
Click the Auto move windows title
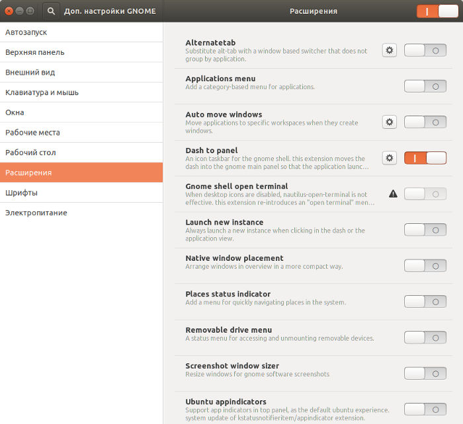pos(224,114)
